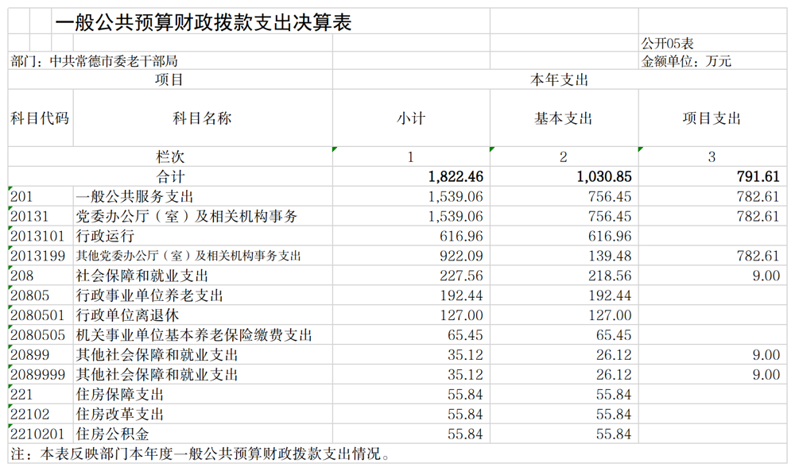Select the value 227.56

(x=461, y=276)
